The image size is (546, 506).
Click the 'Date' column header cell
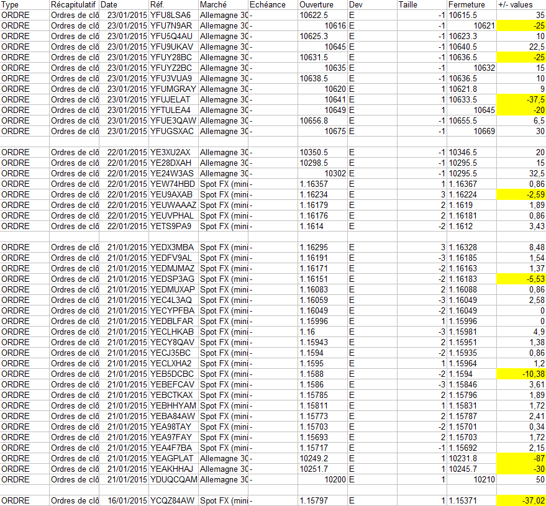click(x=124, y=5)
